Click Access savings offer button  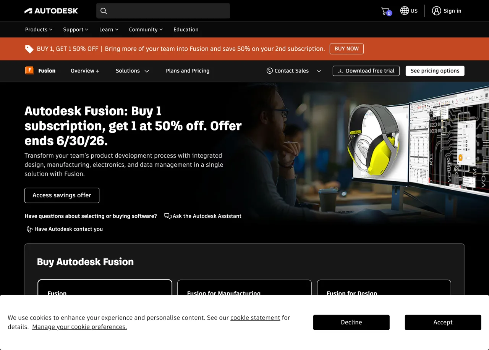click(x=62, y=195)
